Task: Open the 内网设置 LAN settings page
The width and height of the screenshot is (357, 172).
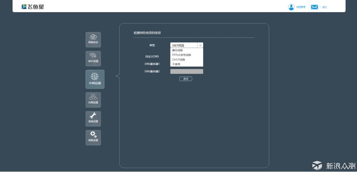Action: pyautogui.click(x=93, y=100)
